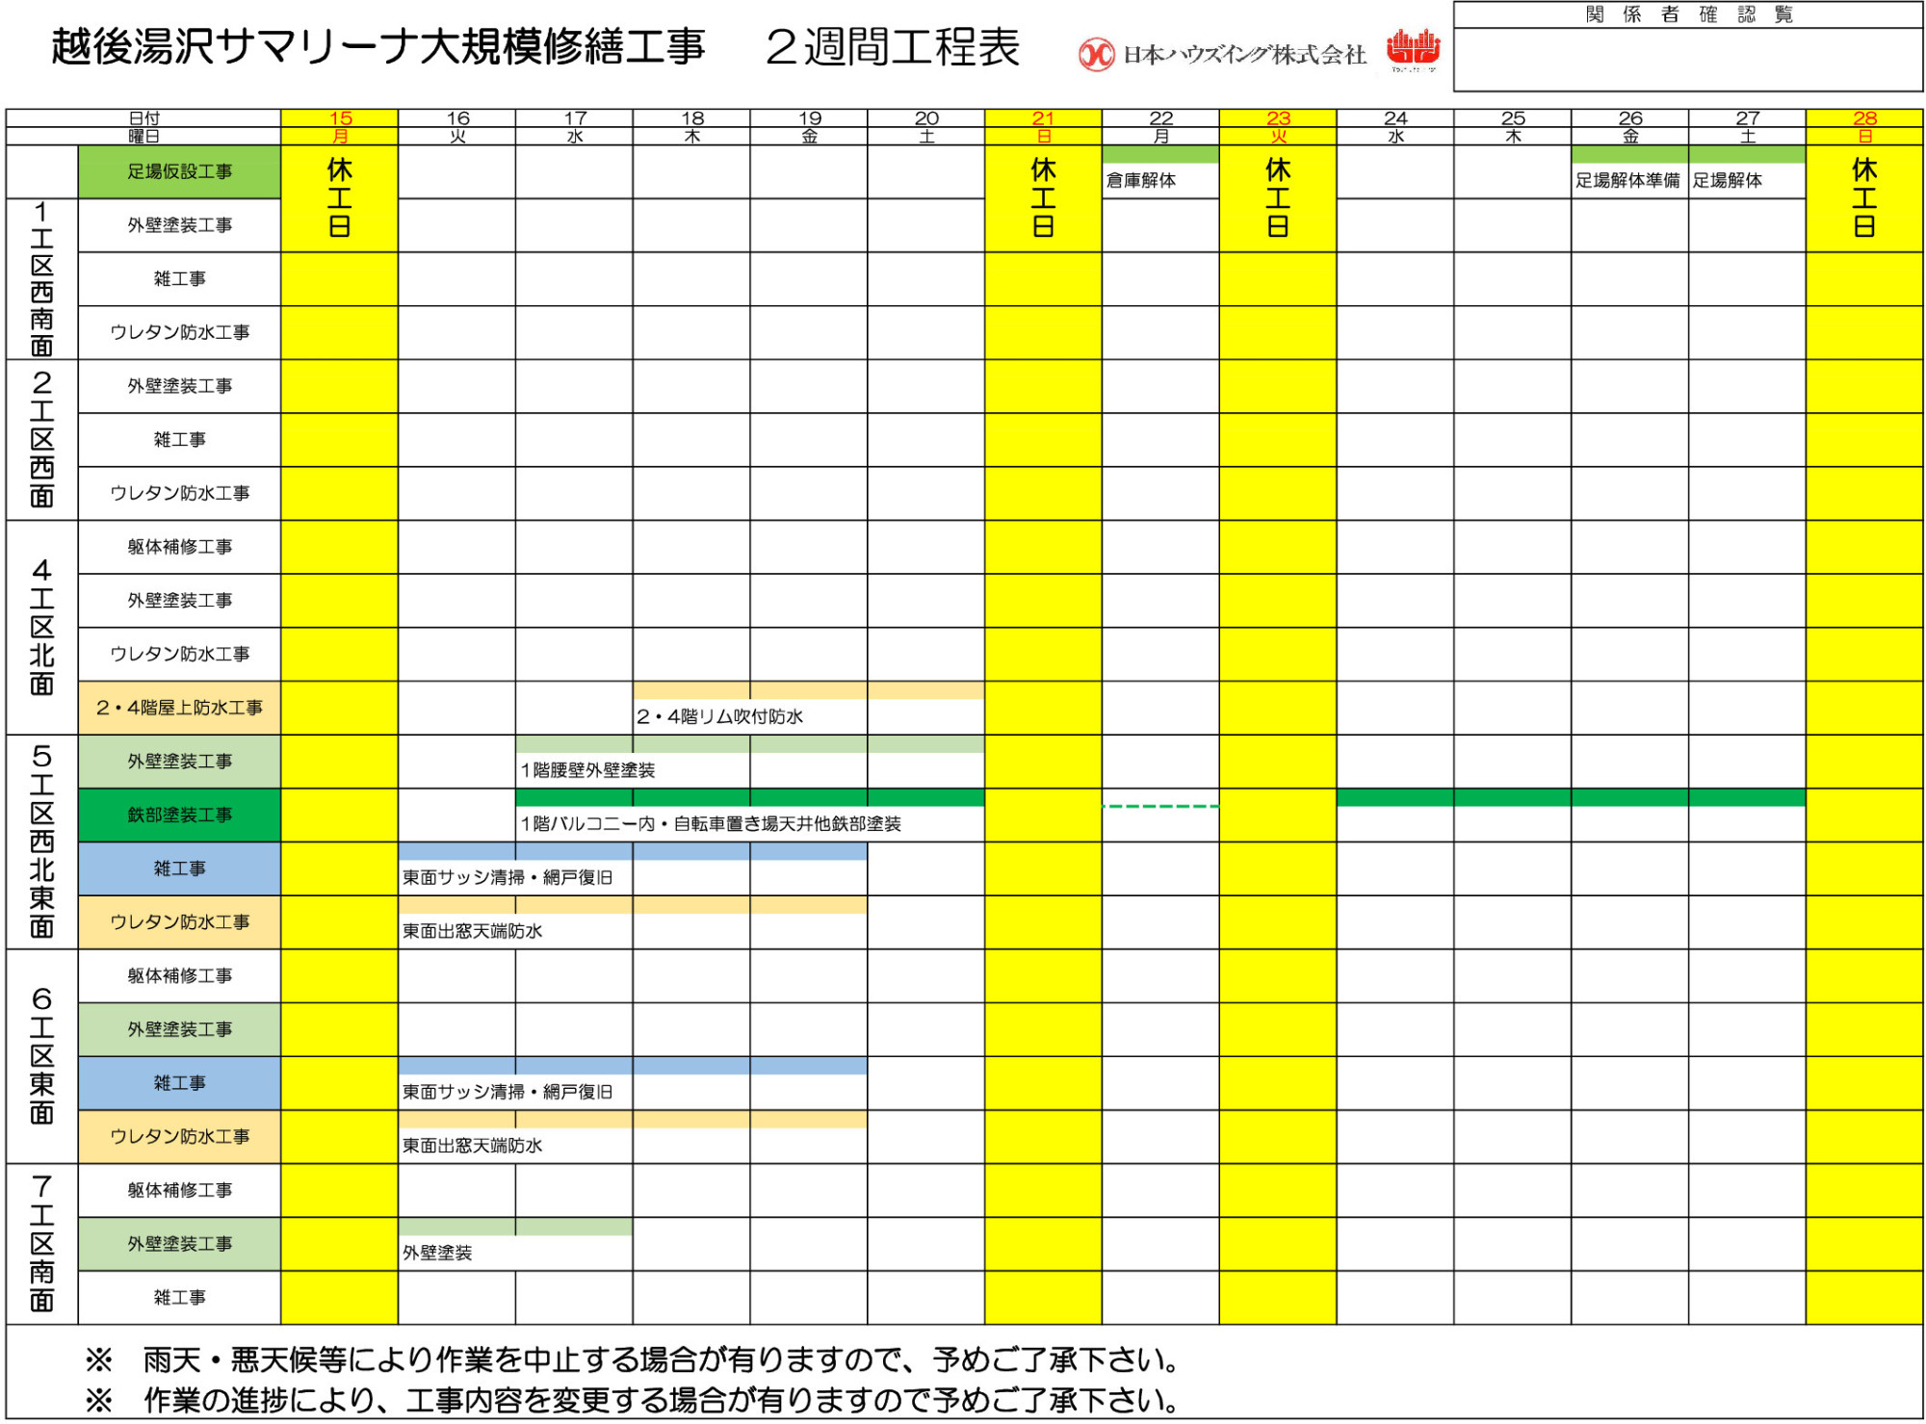Click the 休工日 label on day 21
1926x1424 pixels.
point(1043,198)
